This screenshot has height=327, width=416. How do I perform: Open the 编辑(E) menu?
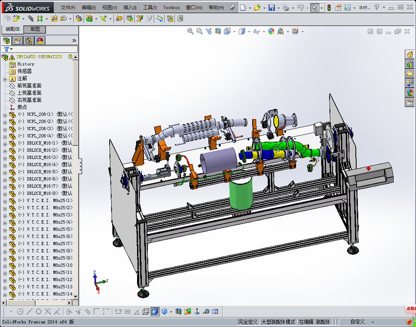pos(88,8)
